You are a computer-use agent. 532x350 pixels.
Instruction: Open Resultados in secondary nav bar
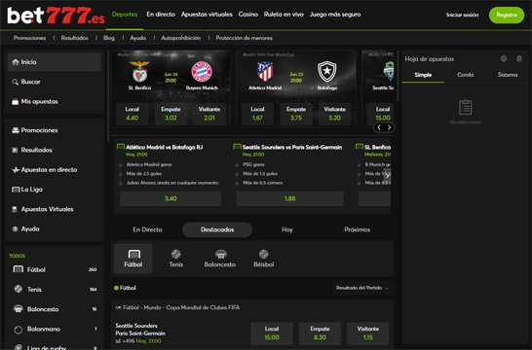click(75, 38)
